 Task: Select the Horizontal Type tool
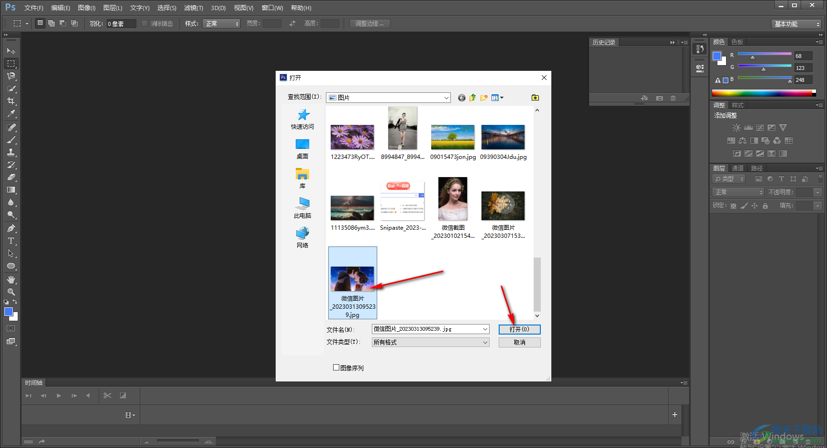(11, 241)
